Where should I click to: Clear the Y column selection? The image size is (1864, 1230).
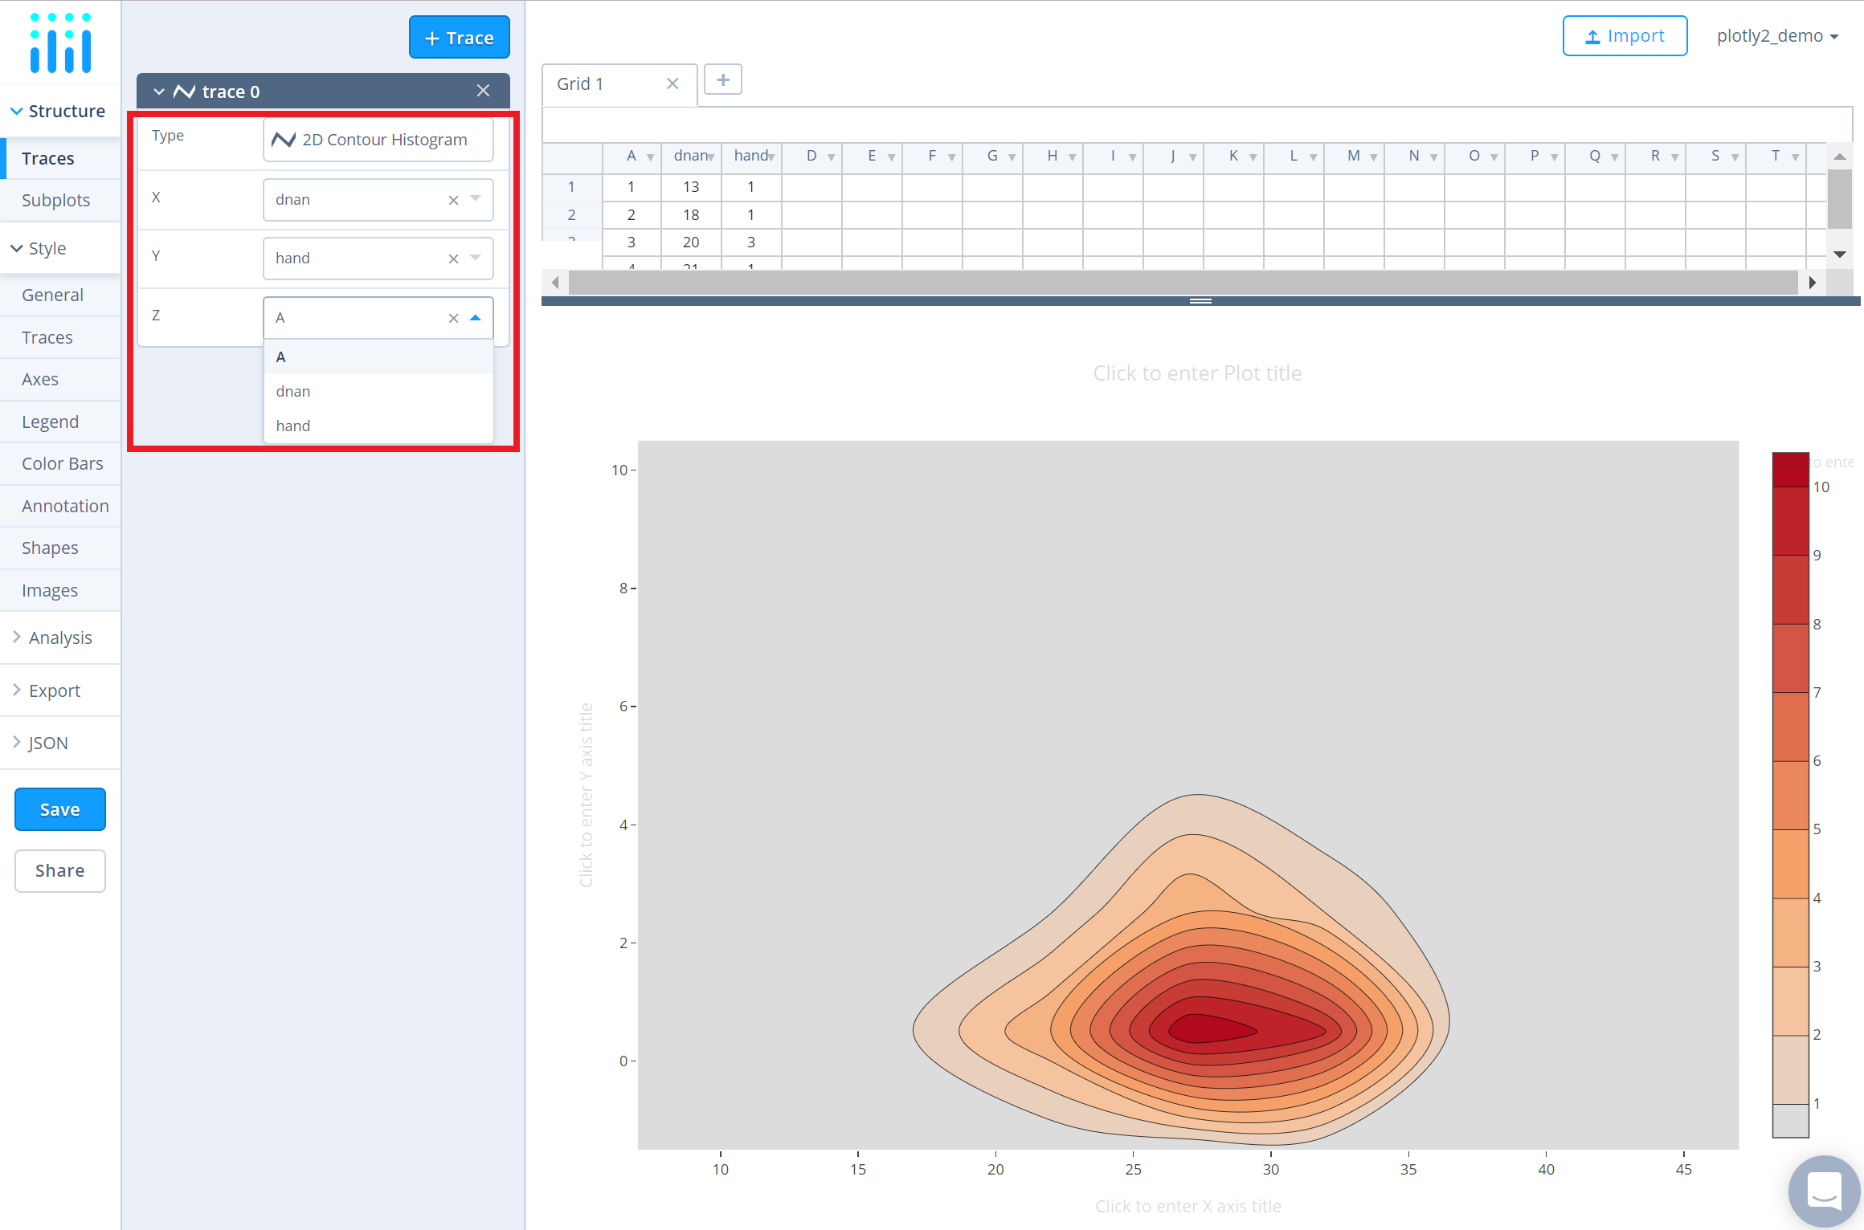(x=453, y=259)
